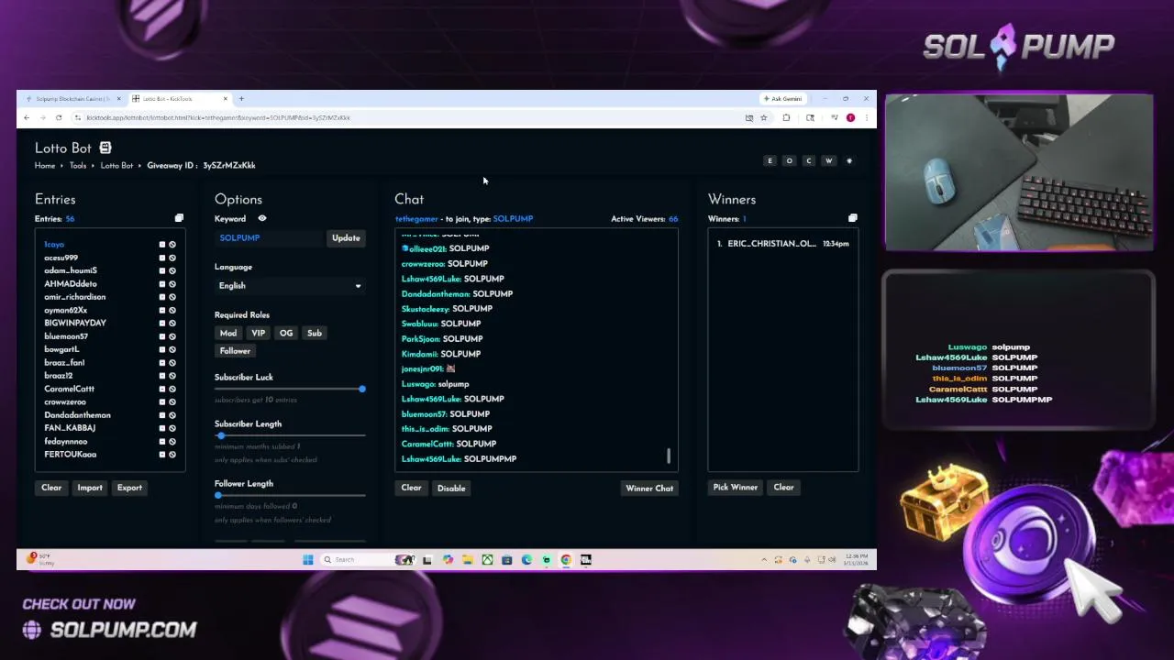Screen dimensions: 1174x660
Task: Toggle keyword visibility eye icon
Action: (262, 218)
